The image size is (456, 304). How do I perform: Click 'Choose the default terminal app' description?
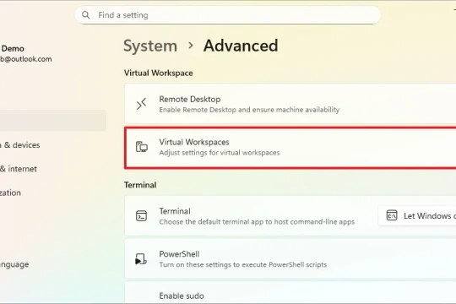(257, 222)
